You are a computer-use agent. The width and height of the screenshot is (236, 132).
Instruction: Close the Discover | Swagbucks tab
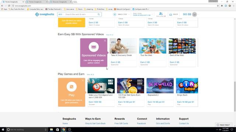70,2
